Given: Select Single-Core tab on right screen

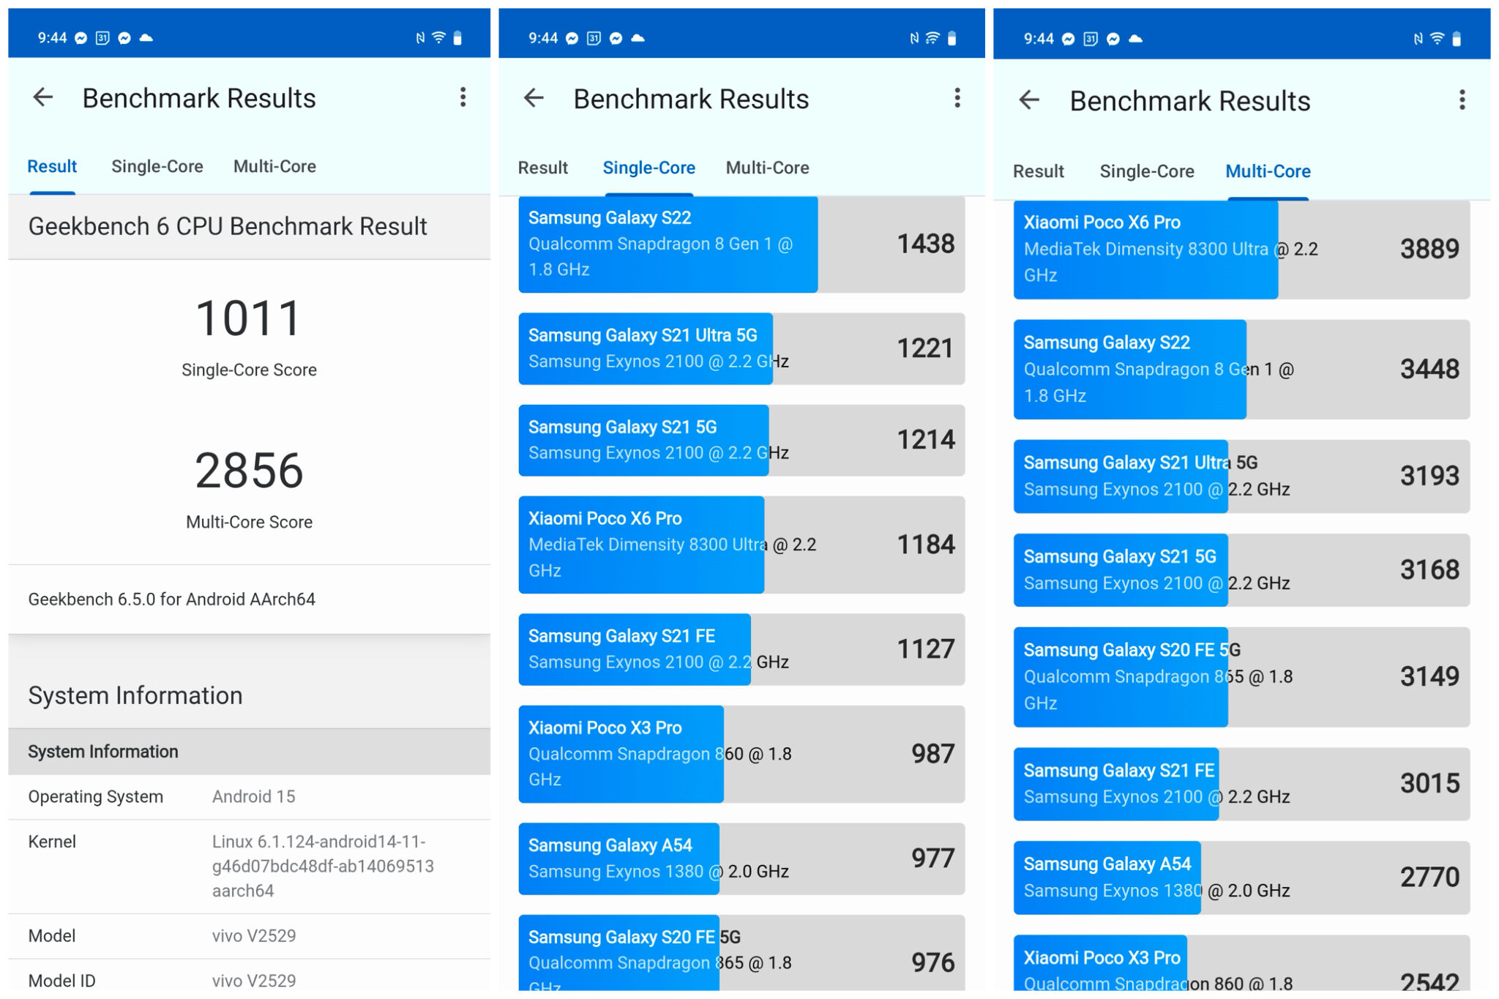Looking at the screenshot, I should click(x=1146, y=171).
